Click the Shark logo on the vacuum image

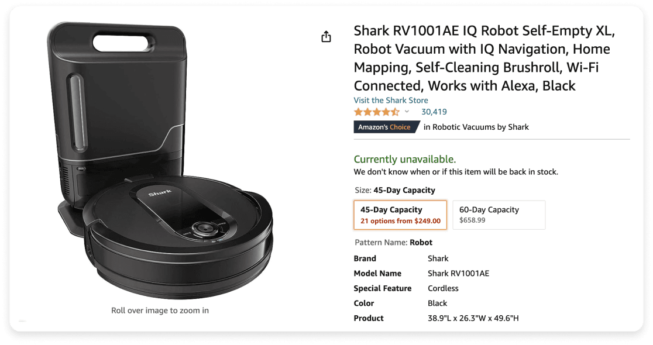point(161,192)
